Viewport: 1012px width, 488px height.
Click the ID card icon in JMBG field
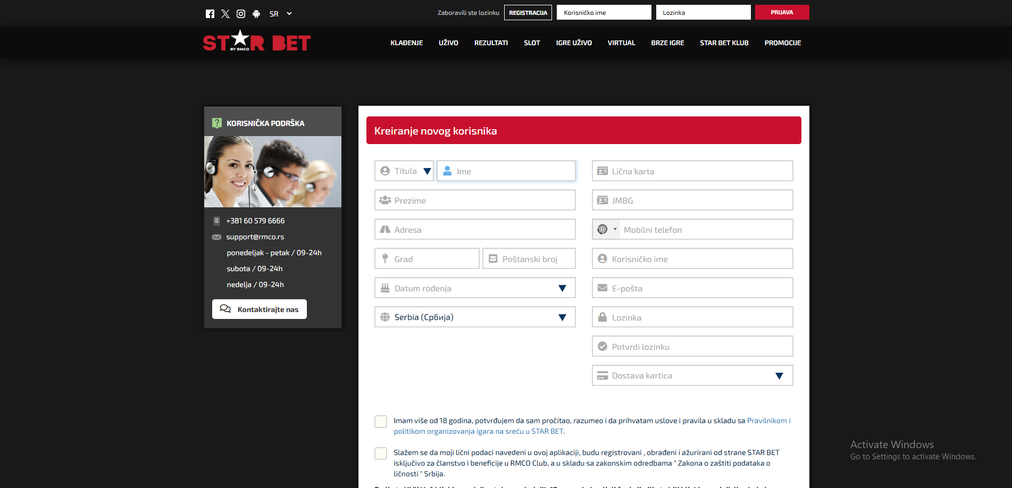tap(603, 200)
